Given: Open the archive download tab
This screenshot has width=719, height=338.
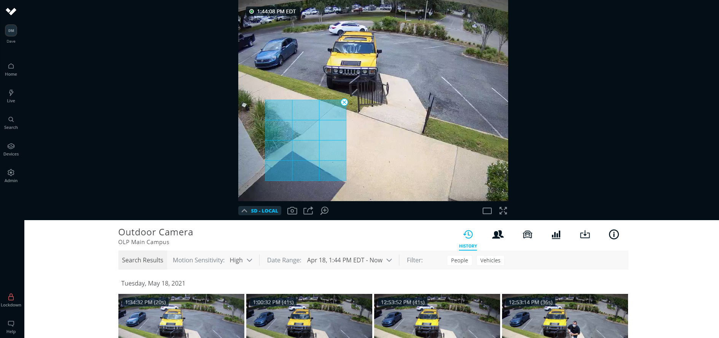Looking at the screenshot, I should coord(585,235).
